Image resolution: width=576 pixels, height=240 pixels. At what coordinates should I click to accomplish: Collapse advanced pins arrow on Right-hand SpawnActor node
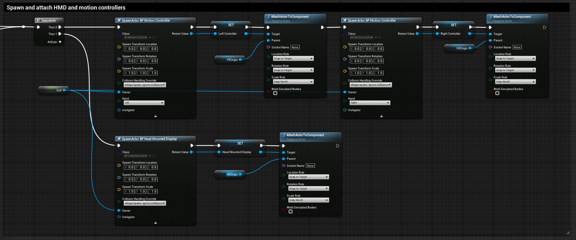point(382,116)
